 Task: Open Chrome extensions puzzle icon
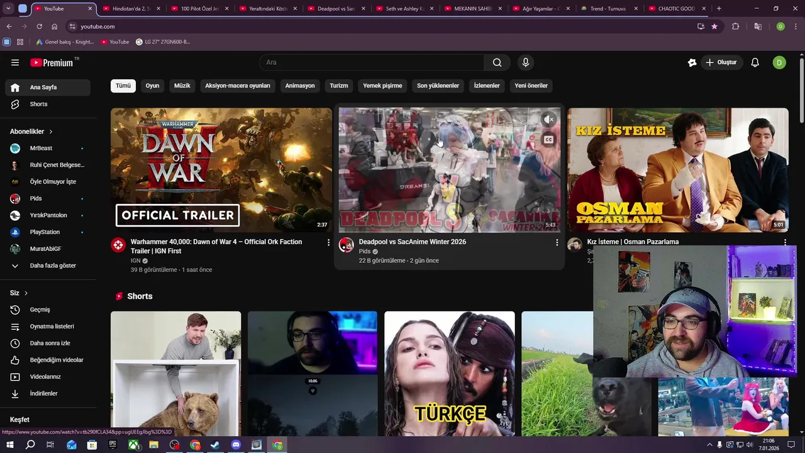coord(735,26)
